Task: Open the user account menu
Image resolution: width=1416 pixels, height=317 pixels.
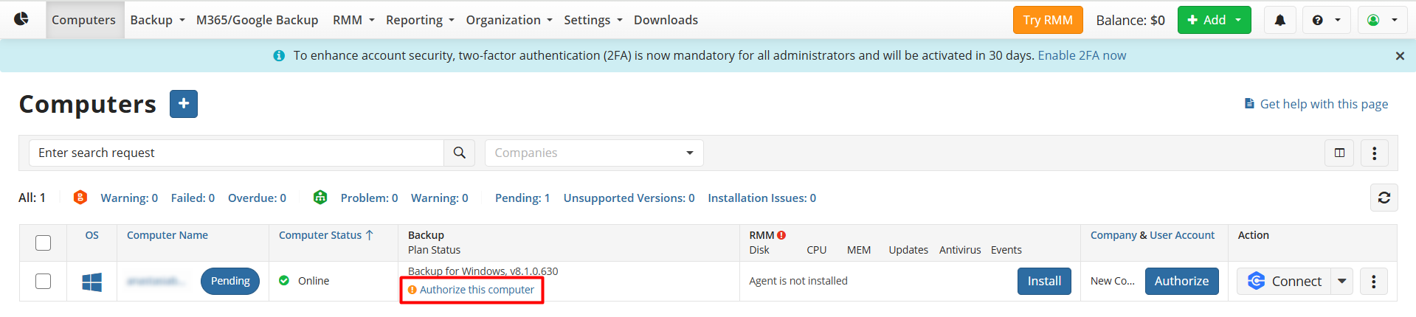Action: (1382, 20)
